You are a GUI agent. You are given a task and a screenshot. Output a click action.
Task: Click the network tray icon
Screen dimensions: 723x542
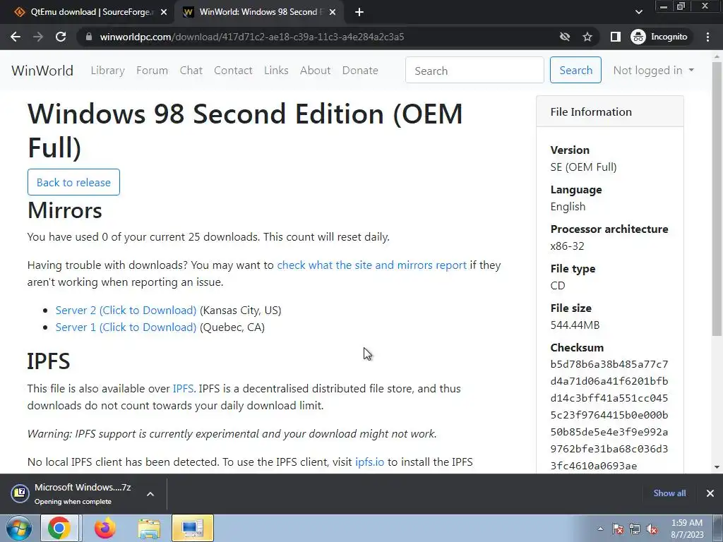click(x=635, y=529)
